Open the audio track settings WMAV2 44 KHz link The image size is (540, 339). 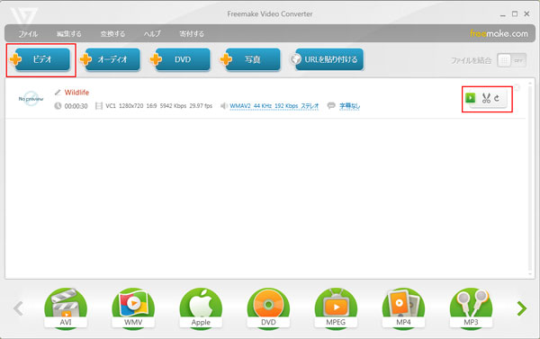point(274,106)
